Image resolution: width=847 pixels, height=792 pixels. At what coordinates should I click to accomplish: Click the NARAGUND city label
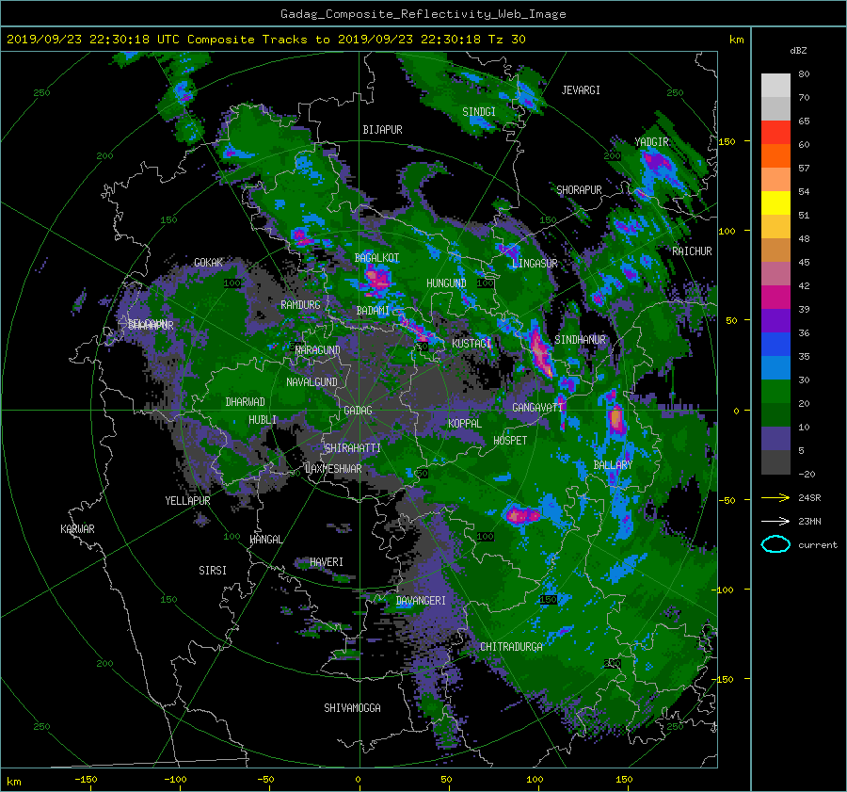[x=318, y=349]
